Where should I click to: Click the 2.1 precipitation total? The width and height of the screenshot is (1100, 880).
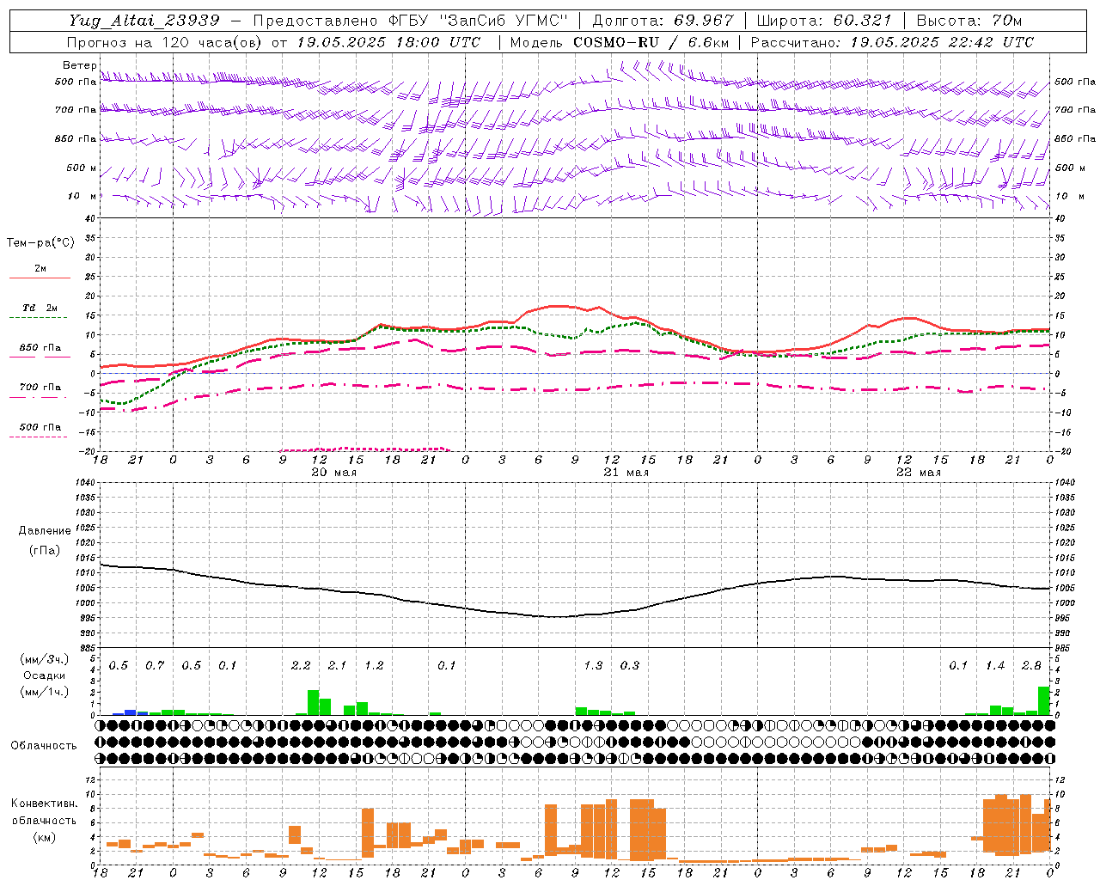[337, 666]
